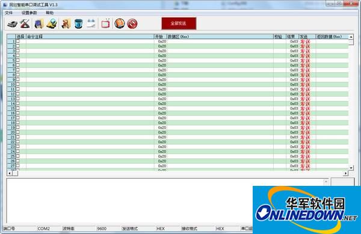Click the hammer and wrench tools icon
The height and width of the screenshot is (234, 361).
coord(25,23)
